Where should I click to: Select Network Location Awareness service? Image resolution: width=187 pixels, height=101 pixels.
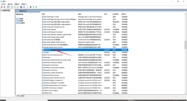[x=54, y=73]
